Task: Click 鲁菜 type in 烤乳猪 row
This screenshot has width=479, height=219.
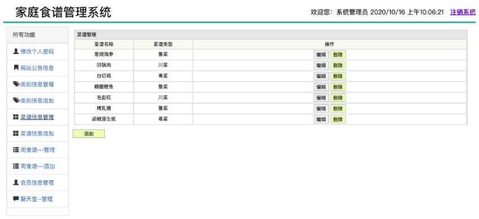Action: [163, 108]
